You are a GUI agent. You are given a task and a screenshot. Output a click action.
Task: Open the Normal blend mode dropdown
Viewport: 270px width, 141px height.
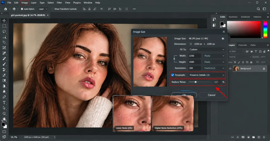tap(240, 57)
